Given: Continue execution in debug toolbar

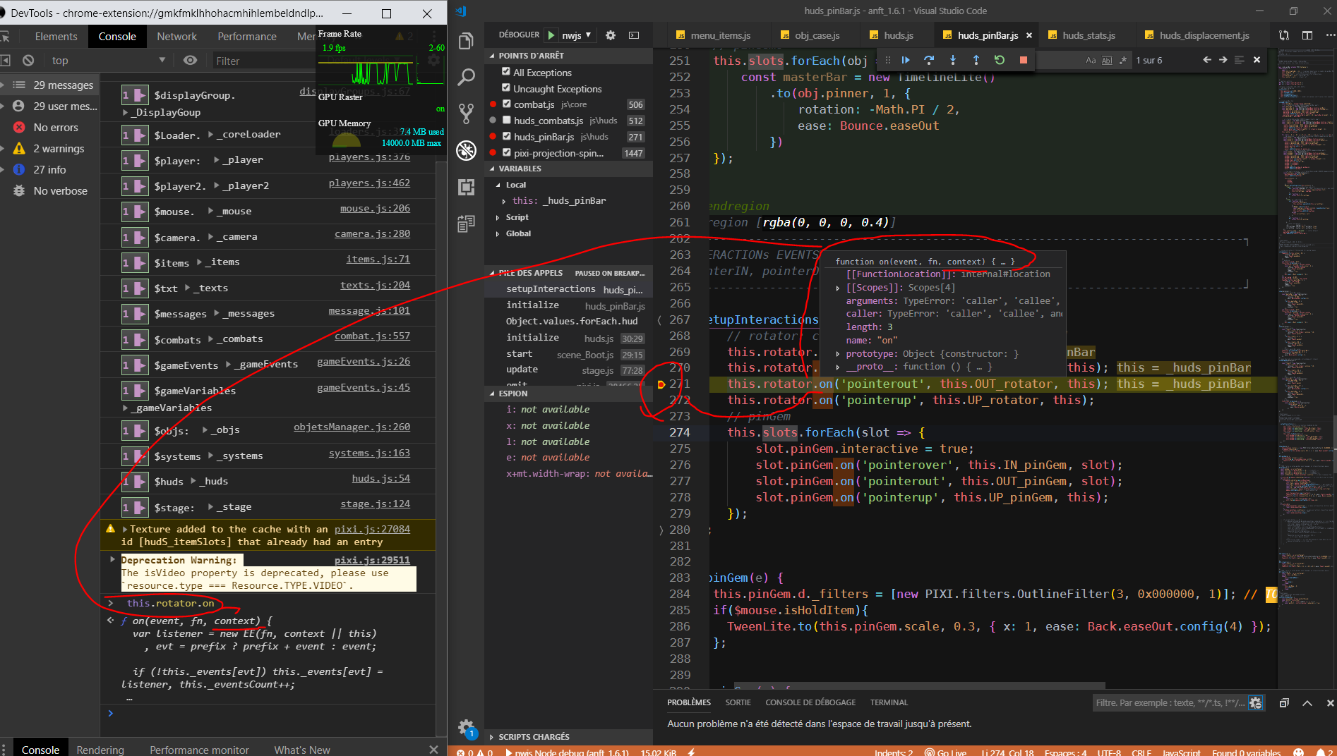Looking at the screenshot, I should coord(906,60).
